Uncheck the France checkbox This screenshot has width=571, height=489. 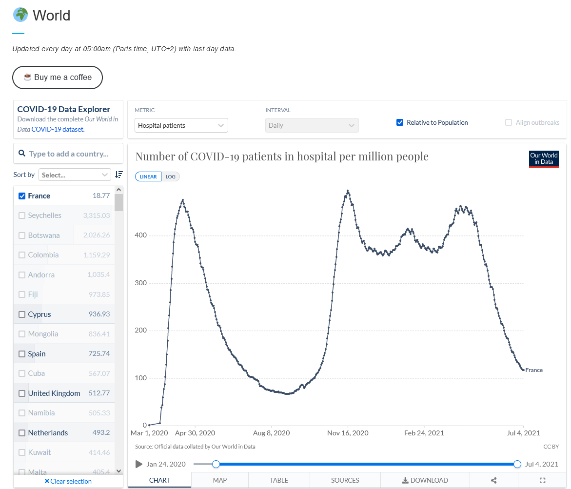(22, 196)
